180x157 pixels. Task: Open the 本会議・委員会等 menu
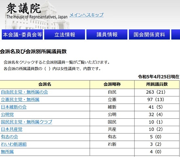coord(22,35)
